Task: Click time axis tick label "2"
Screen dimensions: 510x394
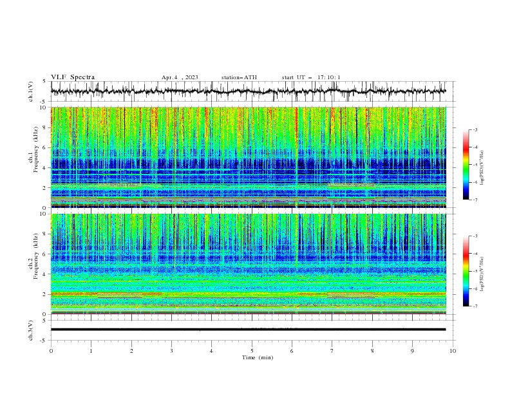Action: pos(131,351)
